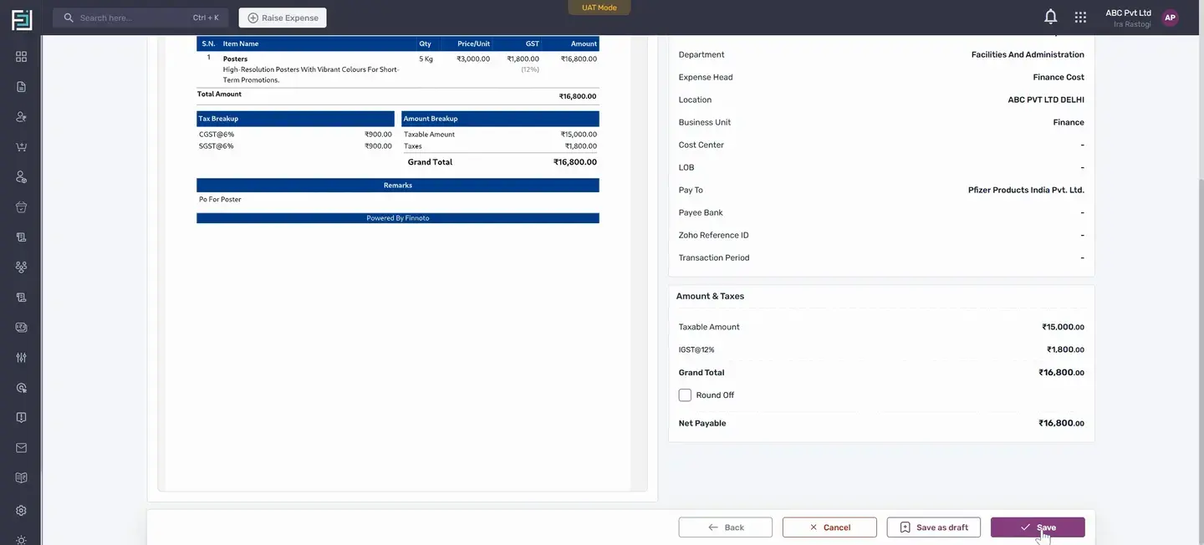Click the Finance Cost expense head

(1059, 77)
